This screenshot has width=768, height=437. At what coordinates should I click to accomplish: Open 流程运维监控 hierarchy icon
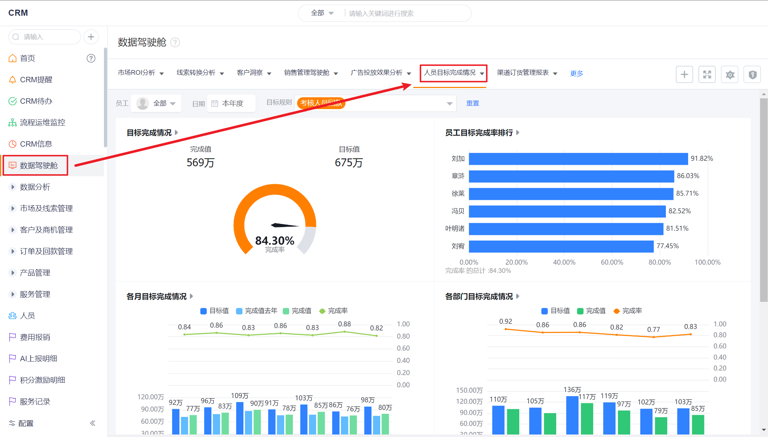(x=13, y=123)
